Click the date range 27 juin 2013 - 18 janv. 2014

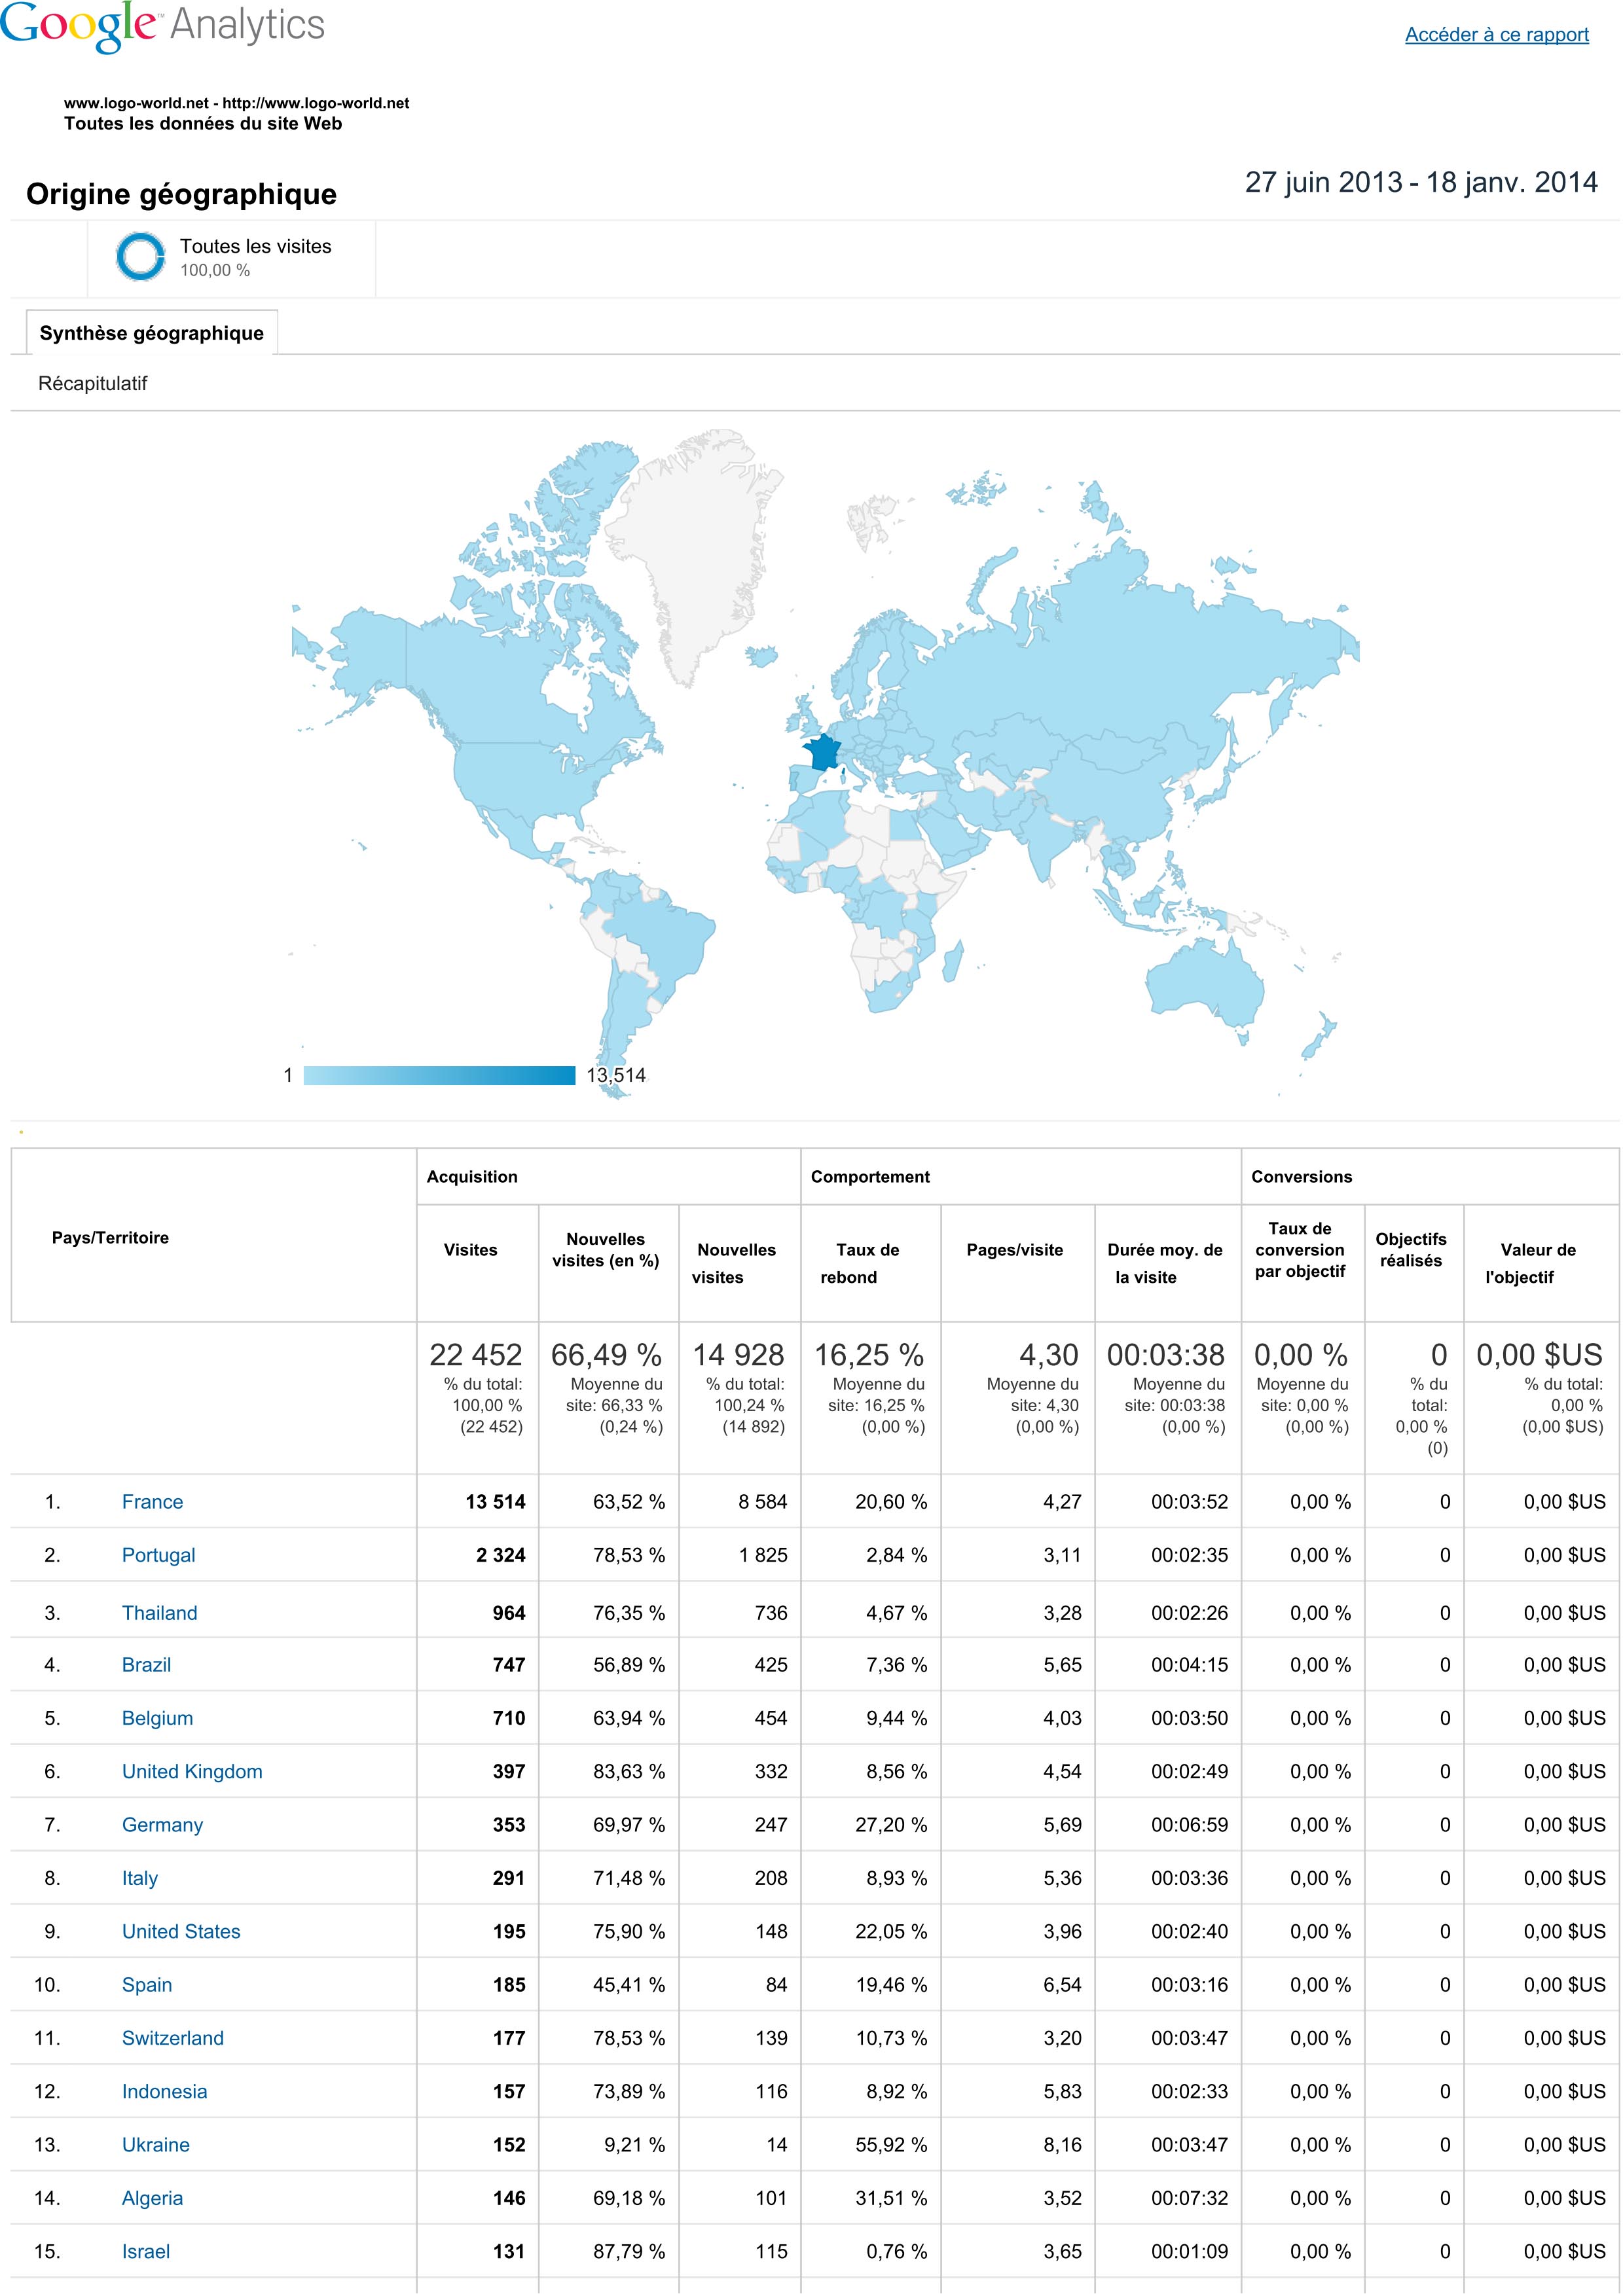click(1421, 182)
